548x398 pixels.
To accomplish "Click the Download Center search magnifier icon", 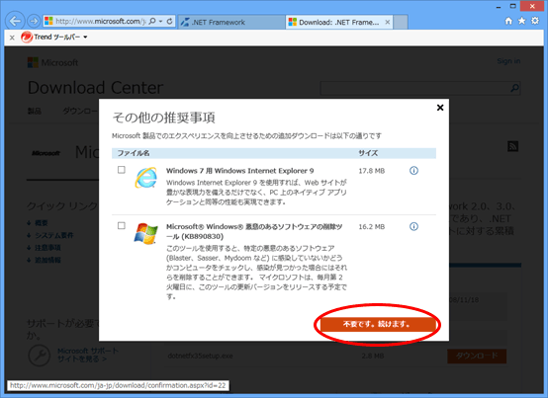I will (x=514, y=88).
